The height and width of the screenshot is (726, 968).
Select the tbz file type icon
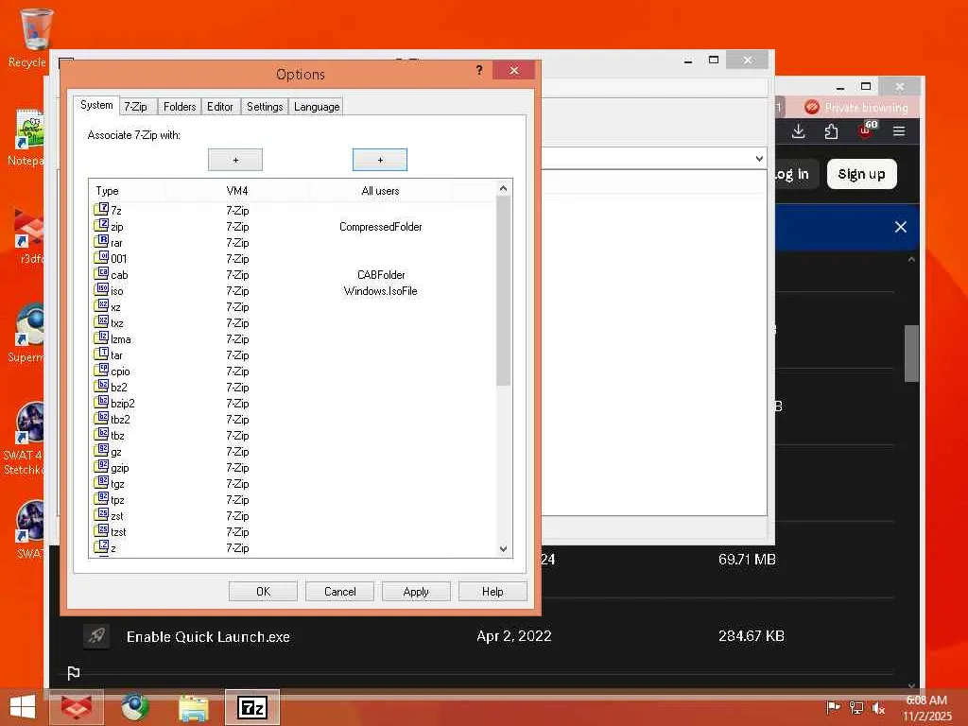101,434
